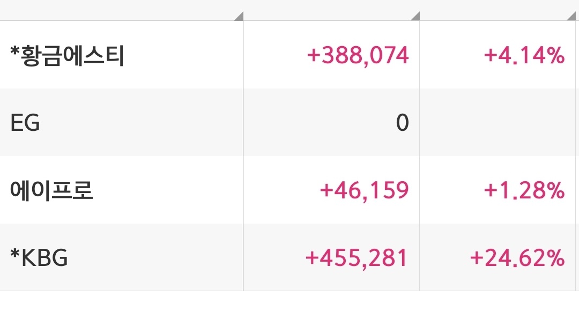Select the *KBG stock name
Viewport: 579px width, 311px height.
point(39,257)
